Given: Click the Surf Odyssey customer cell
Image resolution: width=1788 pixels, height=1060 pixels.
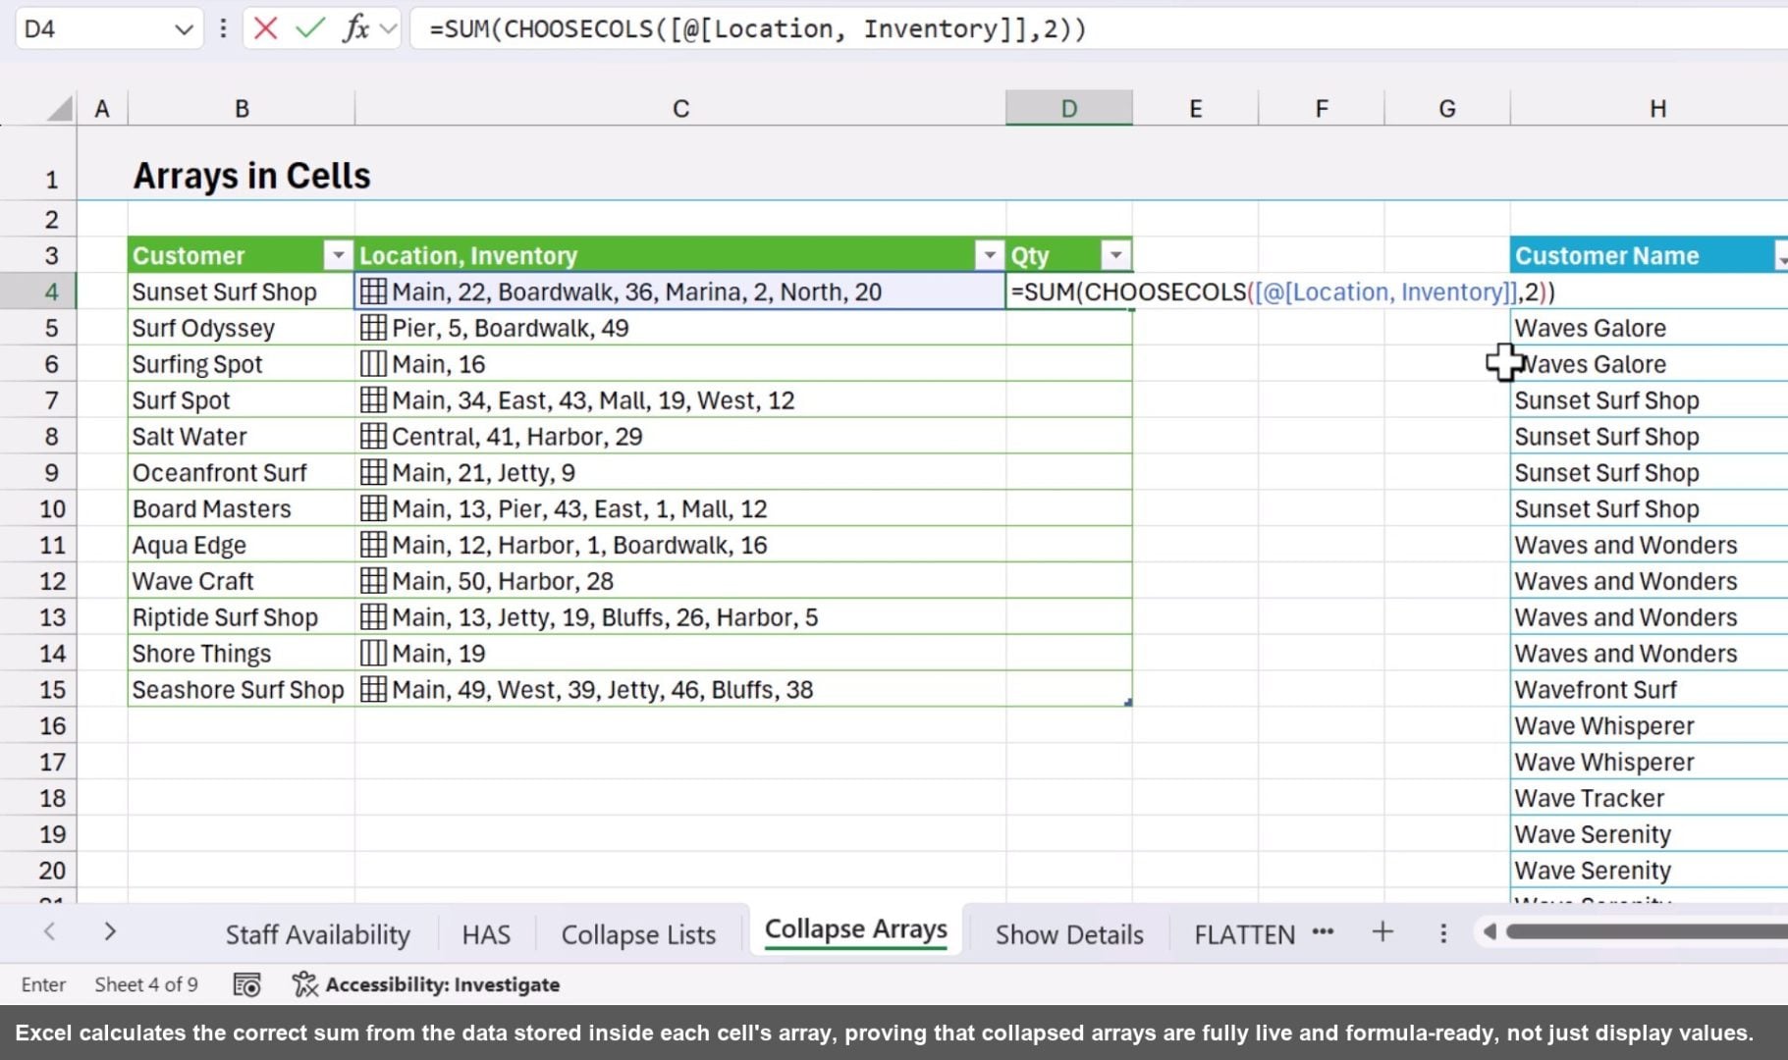Looking at the screenshot, I should (241, 328).
